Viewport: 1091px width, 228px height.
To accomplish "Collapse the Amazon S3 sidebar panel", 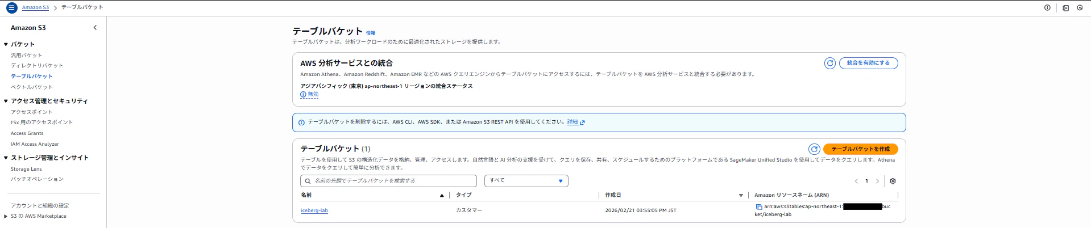I will 95,27.
